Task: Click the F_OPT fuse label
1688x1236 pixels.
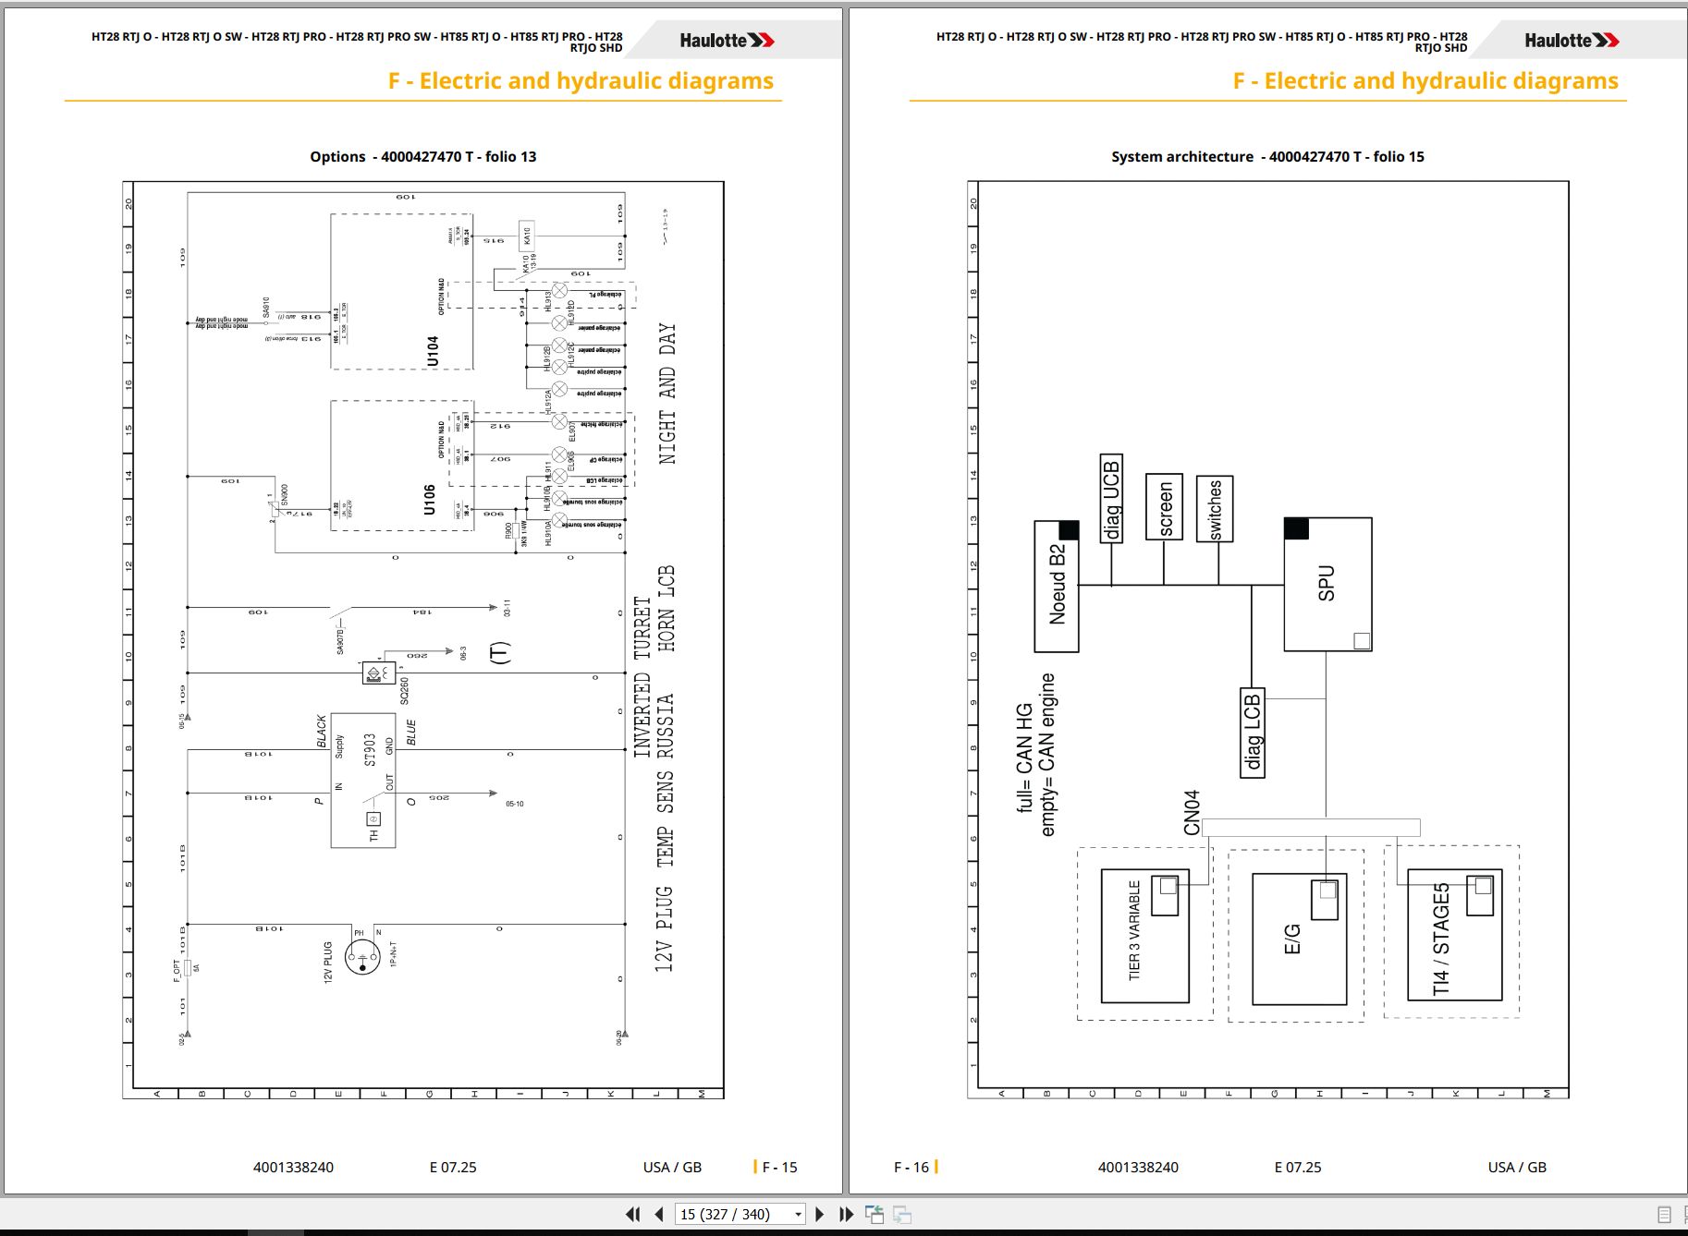Action: point(176,970)
